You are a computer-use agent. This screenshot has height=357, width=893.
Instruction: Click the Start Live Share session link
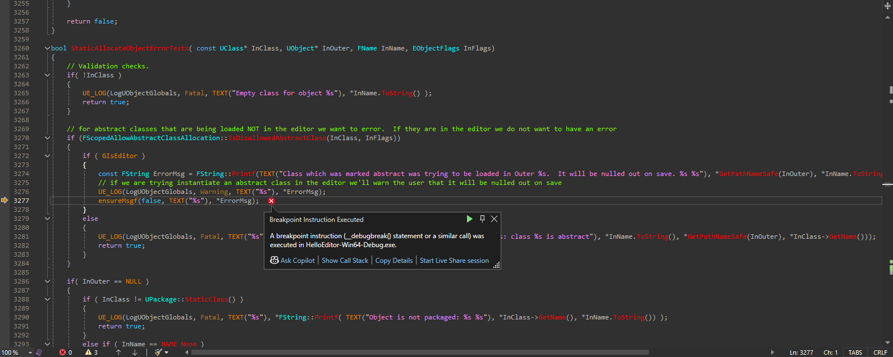pos(454,261)
